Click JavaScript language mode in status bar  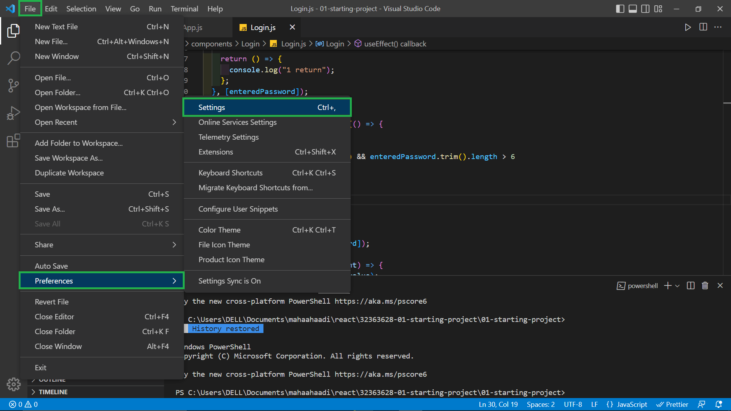(x=632, y=405)
